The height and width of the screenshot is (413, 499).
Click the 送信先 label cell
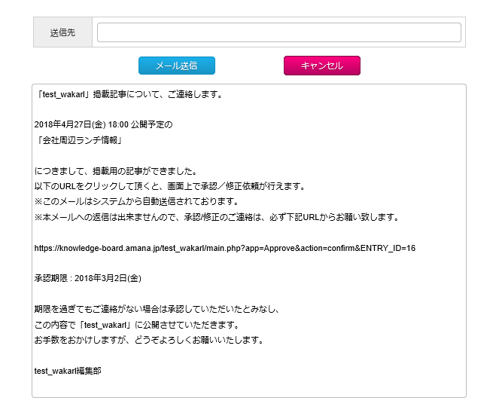click(62, 32)
